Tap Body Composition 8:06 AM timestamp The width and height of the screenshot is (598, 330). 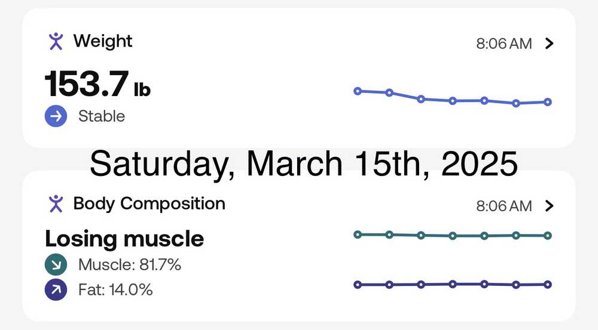tap(504, 206)
